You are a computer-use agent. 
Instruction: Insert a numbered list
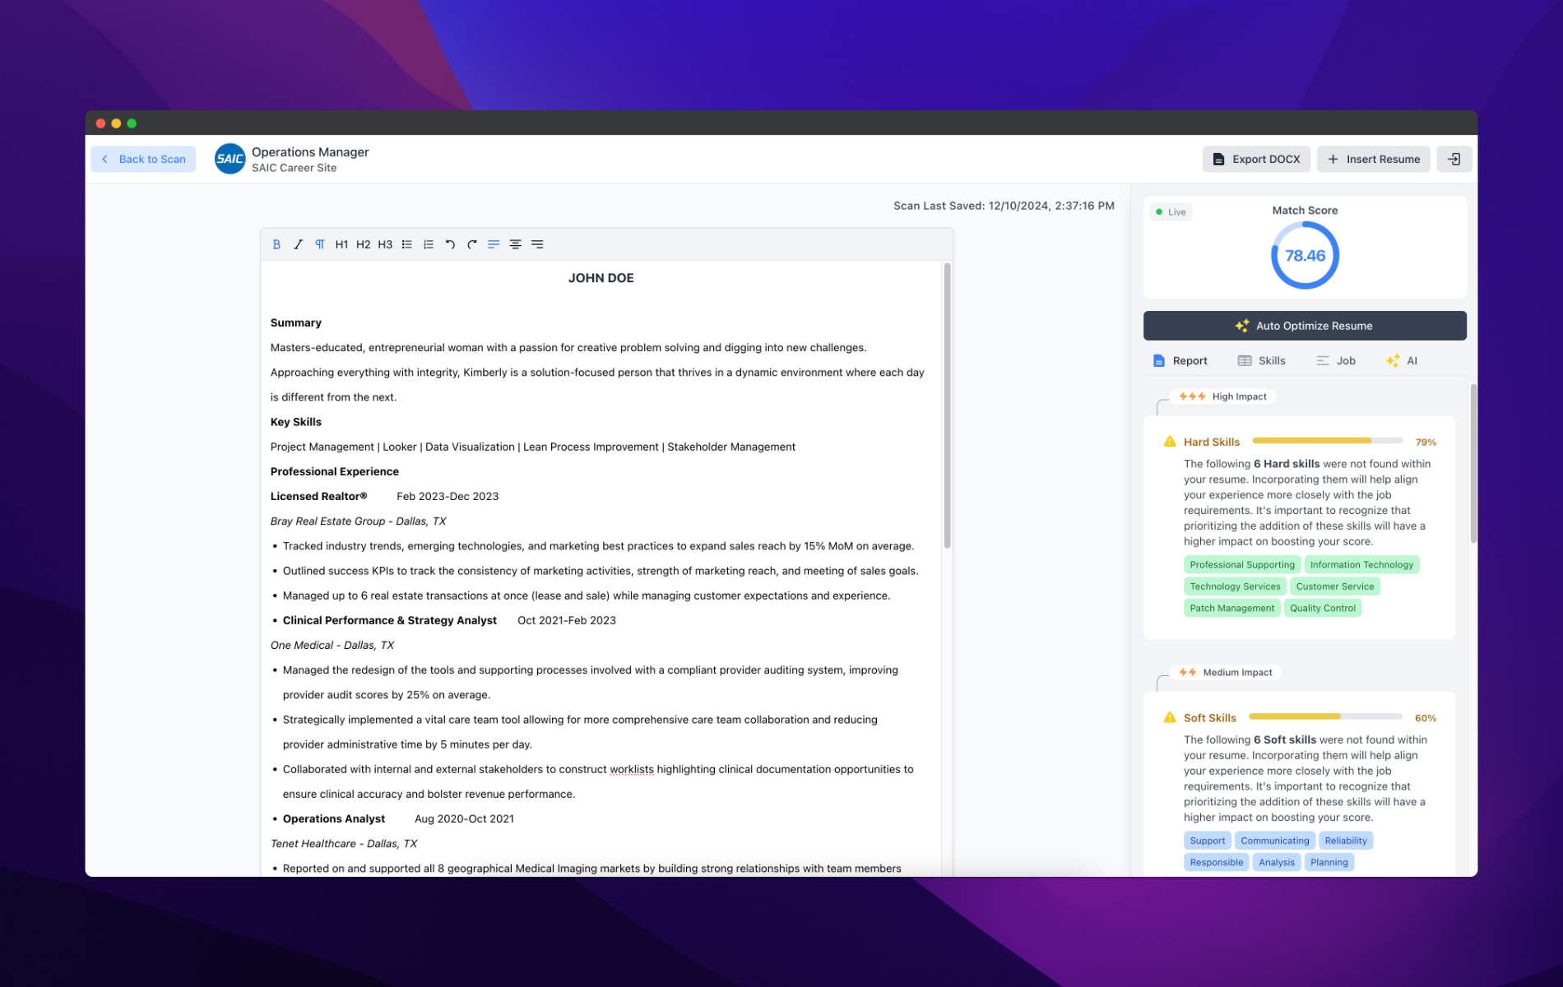[429, 244]
